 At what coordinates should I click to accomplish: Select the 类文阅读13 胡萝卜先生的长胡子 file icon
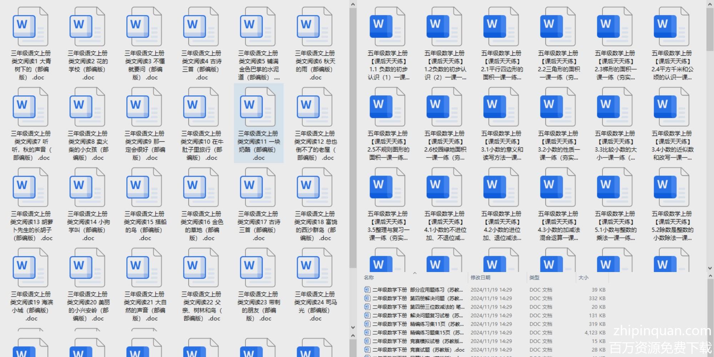[x=30, y=187]
